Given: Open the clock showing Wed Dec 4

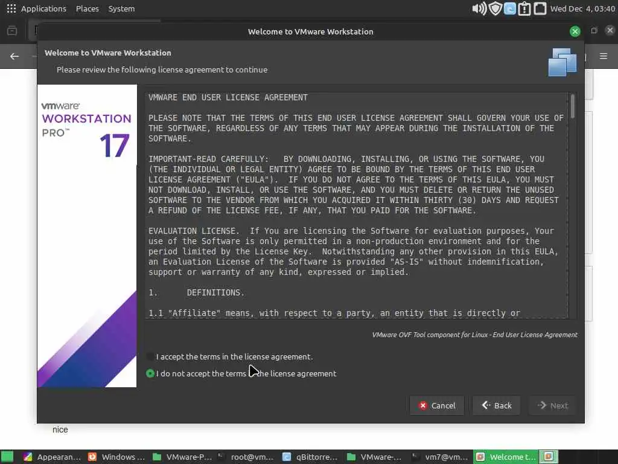Looking at the screenshot, I should click(x=582, y=8).
